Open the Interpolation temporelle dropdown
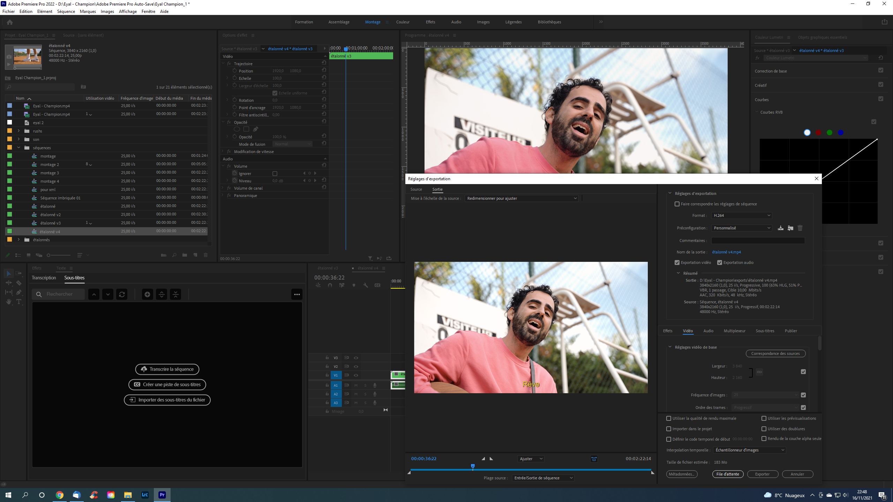The height and width of the screenshot is (502, 893). [749, 450]
